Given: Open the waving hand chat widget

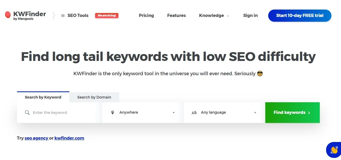Looking at the screenshot, I should pyautogui.click(x=334, y=150).
